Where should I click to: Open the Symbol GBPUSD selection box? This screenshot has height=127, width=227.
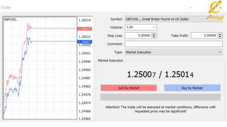174,19
